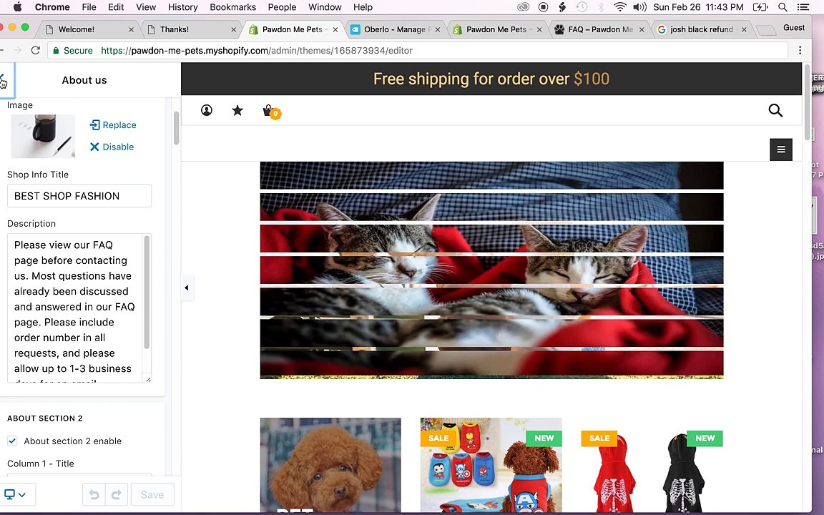Viewport: 824px width, 515px height.
Task: Disable the About us image
Action: [112, 147]
